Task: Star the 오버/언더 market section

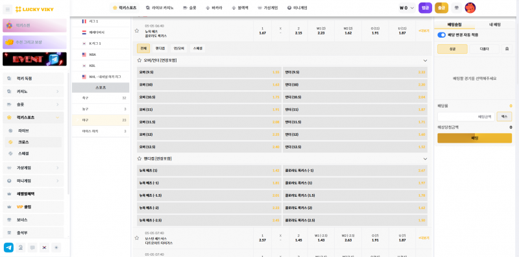Action: pos(139,60)
